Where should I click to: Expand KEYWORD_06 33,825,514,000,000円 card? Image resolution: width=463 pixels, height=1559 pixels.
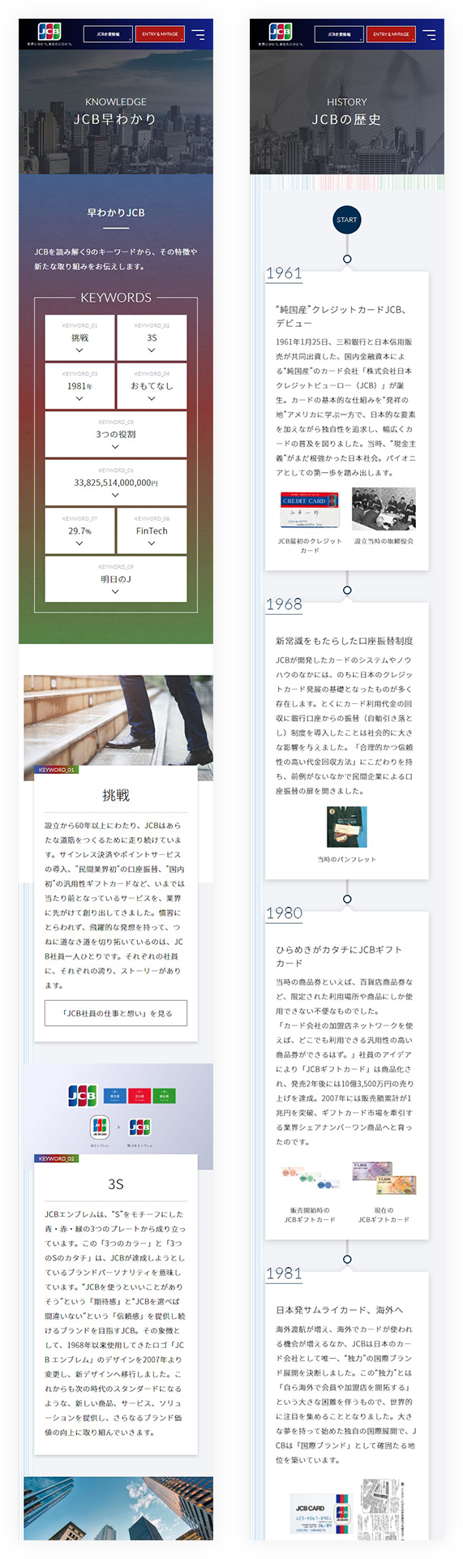tap(116, 482)
